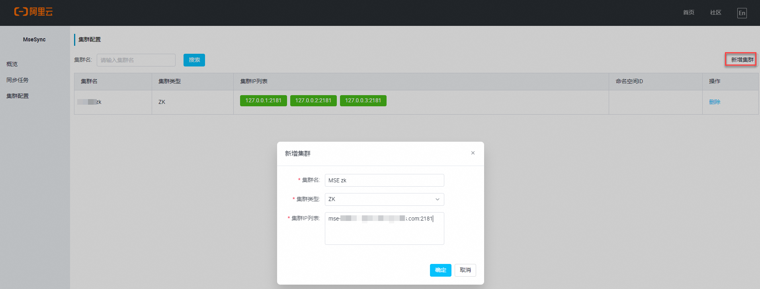Click the 搜索 button
The height and width of the screenshot is (289, 760).
coord(194,60)
